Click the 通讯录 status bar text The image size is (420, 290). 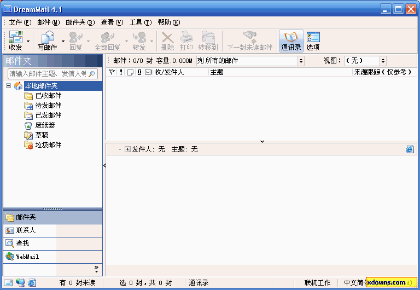pyautogui.click(x=199, y=283)
